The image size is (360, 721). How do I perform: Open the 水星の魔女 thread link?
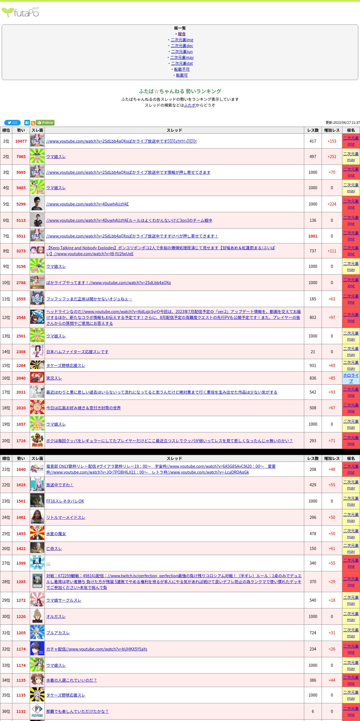point(56,534)
